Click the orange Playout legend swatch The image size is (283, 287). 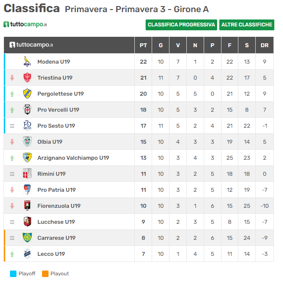tap(45, 274)
